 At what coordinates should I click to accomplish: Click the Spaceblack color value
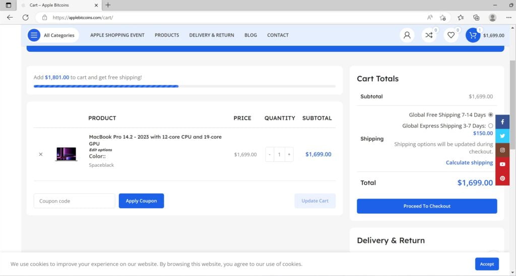101,165
